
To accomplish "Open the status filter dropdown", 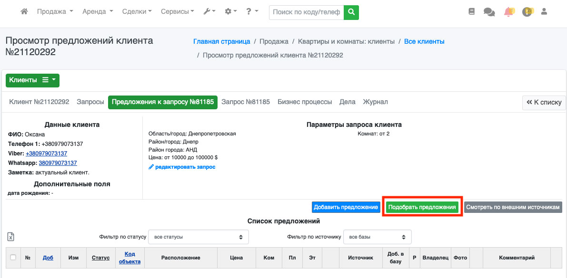I will (198, 237).
